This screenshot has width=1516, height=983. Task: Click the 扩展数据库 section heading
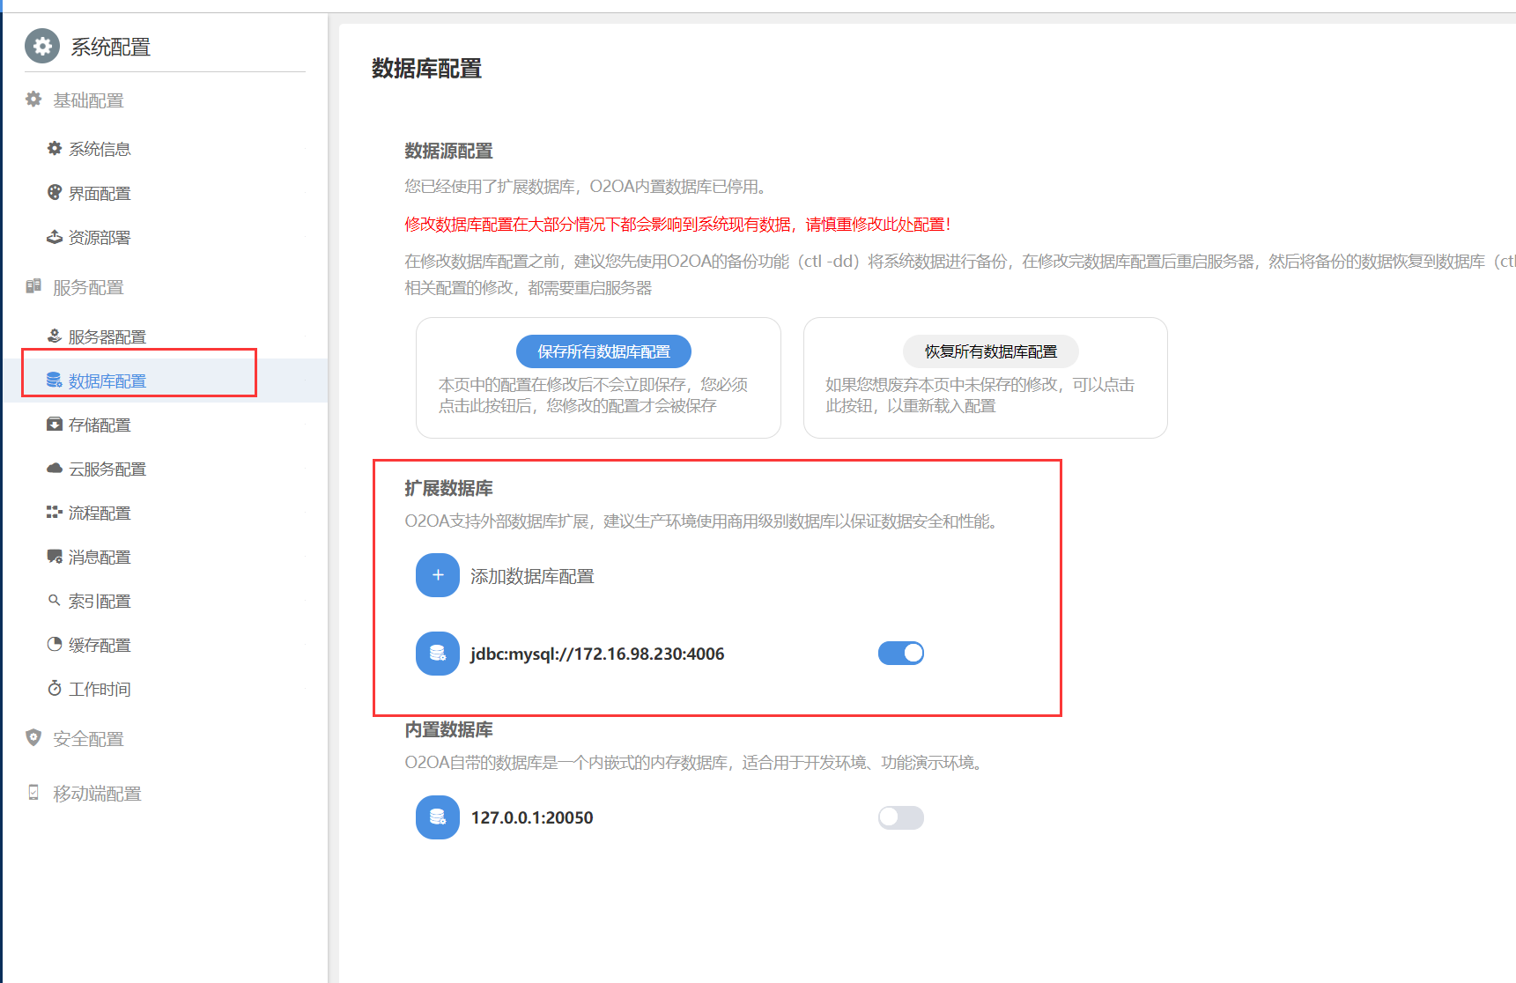click(x=448, y=488)
